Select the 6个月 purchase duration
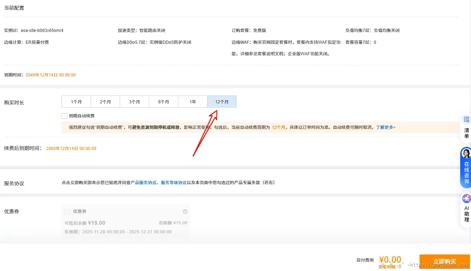 164,102
